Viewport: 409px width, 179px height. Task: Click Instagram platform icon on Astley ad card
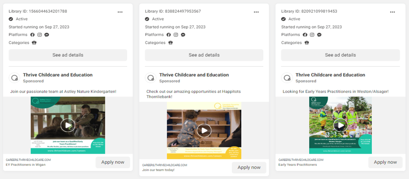coord(40,35)
